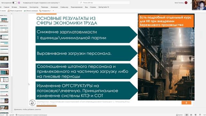This screenshot has height=116, width=206.
Task: Switch to the Конструктор tab
Action: tap(34, 7)
